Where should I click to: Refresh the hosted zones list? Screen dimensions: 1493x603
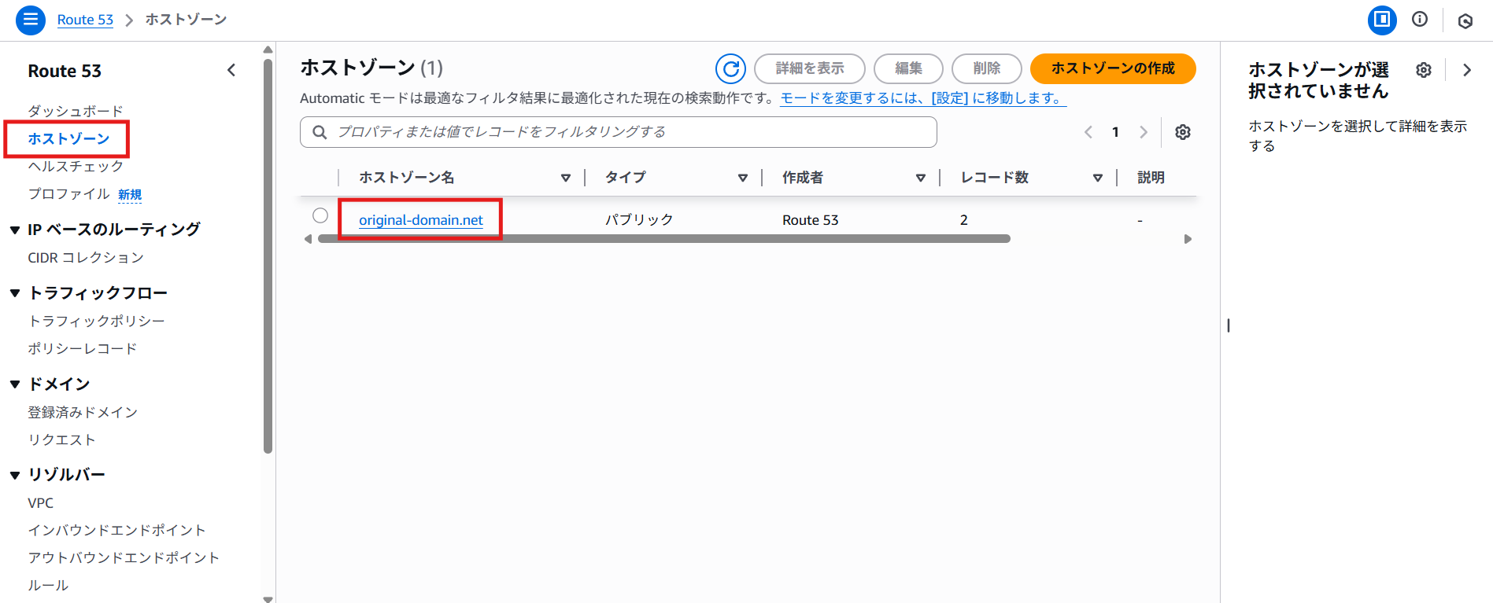730,68
